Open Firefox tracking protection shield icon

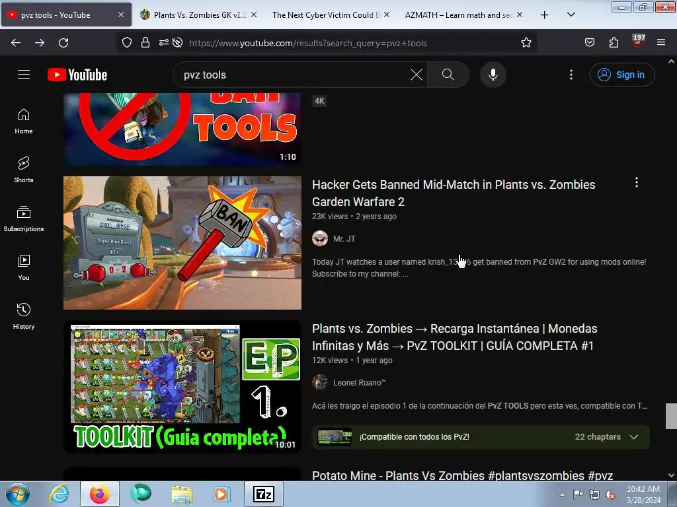click(126, 43)
